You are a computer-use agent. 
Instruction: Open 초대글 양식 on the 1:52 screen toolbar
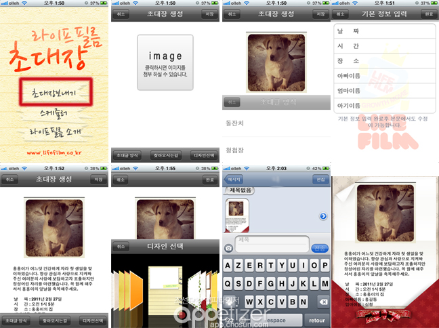click(x=16, y=321)
